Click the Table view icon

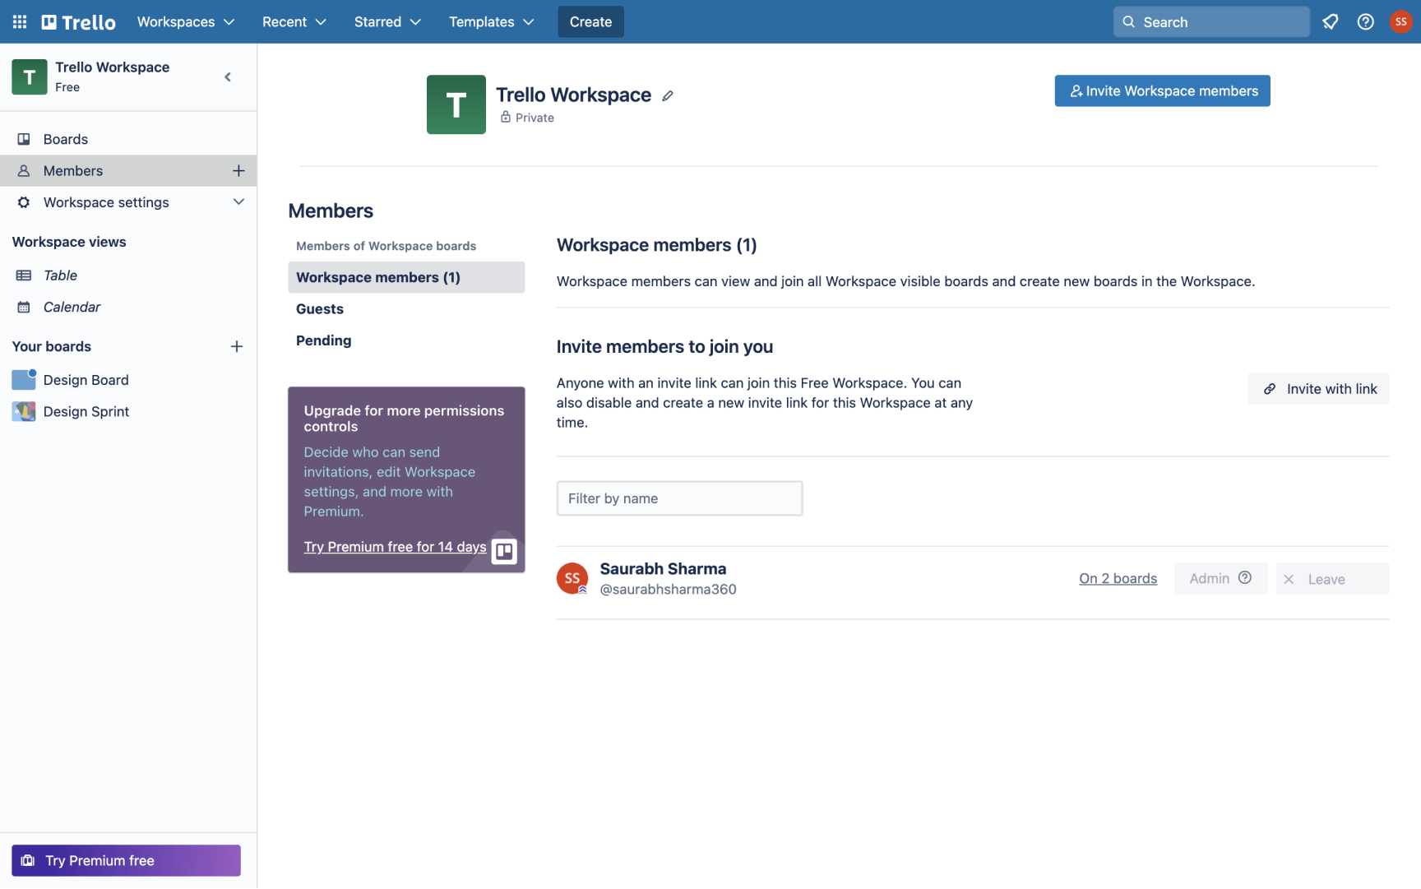24,275
